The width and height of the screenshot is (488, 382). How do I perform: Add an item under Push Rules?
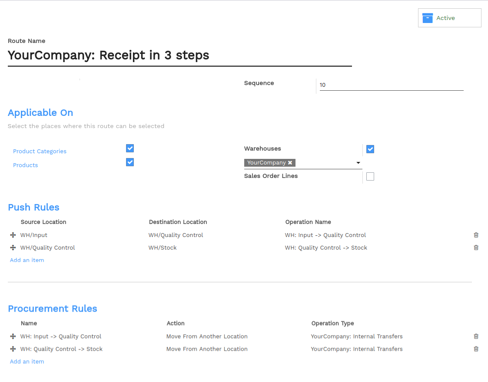click(x=27, y=260)
